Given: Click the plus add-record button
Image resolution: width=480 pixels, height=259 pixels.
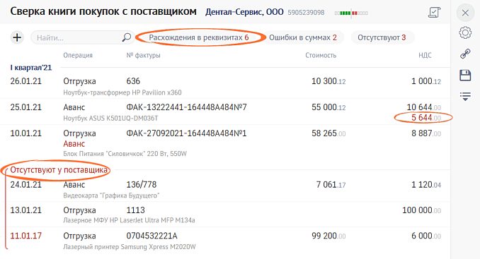Looking at the screenshot, I should click(17, 37).
